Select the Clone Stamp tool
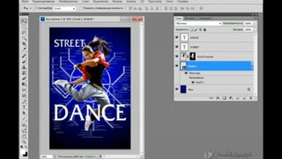The image size is (282, 159). click(24, 68)
